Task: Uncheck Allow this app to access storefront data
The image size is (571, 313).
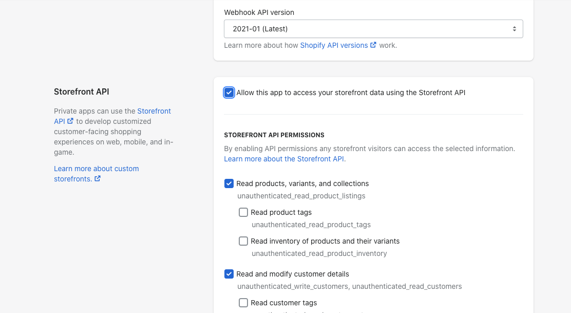Action: 229,93
